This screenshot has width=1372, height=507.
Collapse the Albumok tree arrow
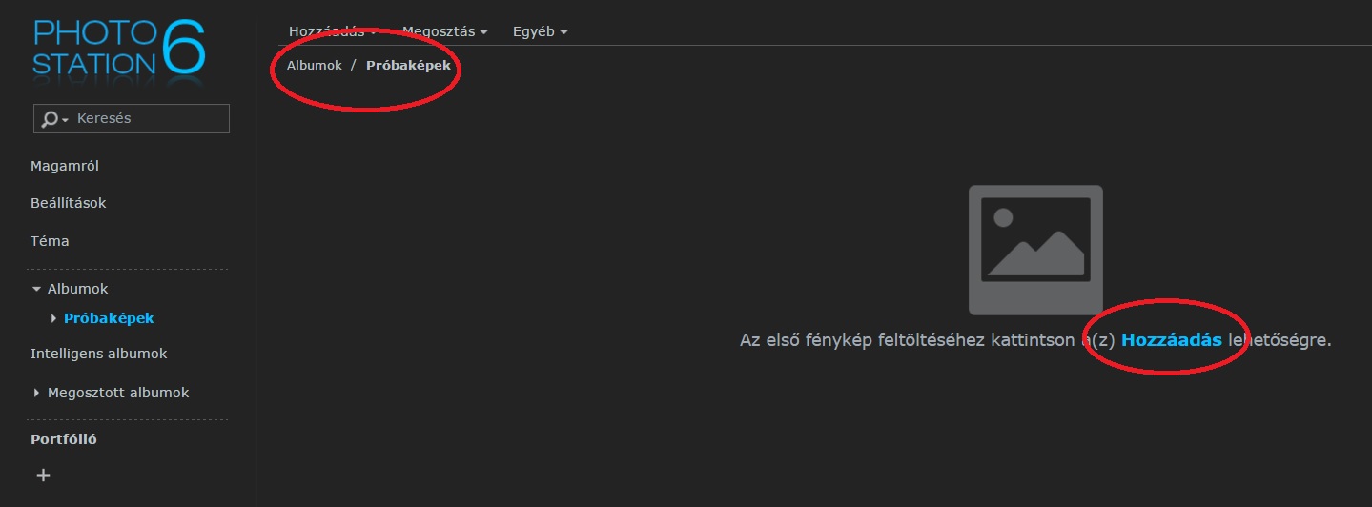pyautogui.click(x=36, y=289)
